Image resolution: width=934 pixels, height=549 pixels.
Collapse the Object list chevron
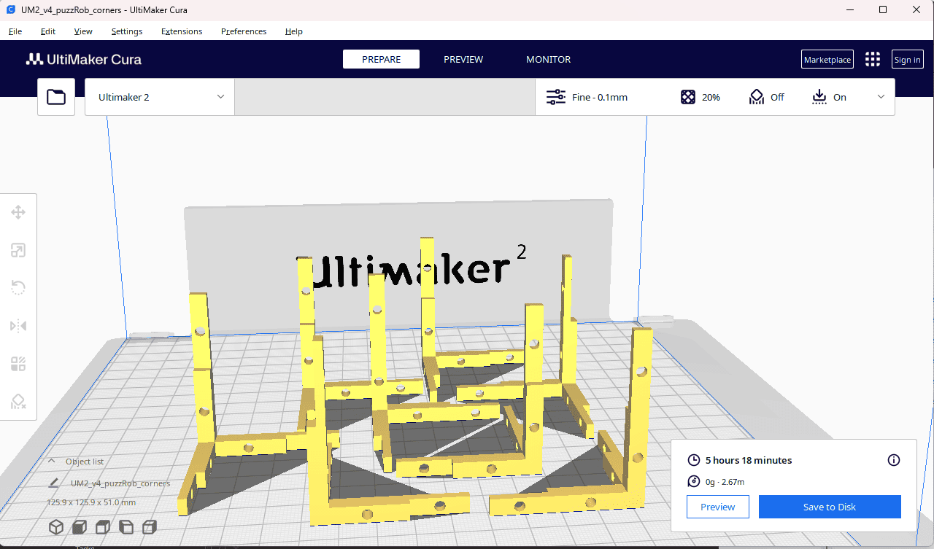[52, 461]
